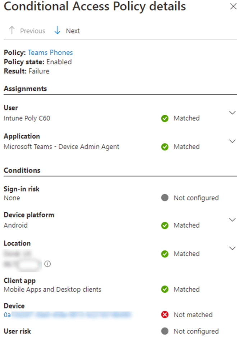This screenshot has width=237, height=341.
Task: Click the Matched icon beside Device platform
Action: coord(164,225)
